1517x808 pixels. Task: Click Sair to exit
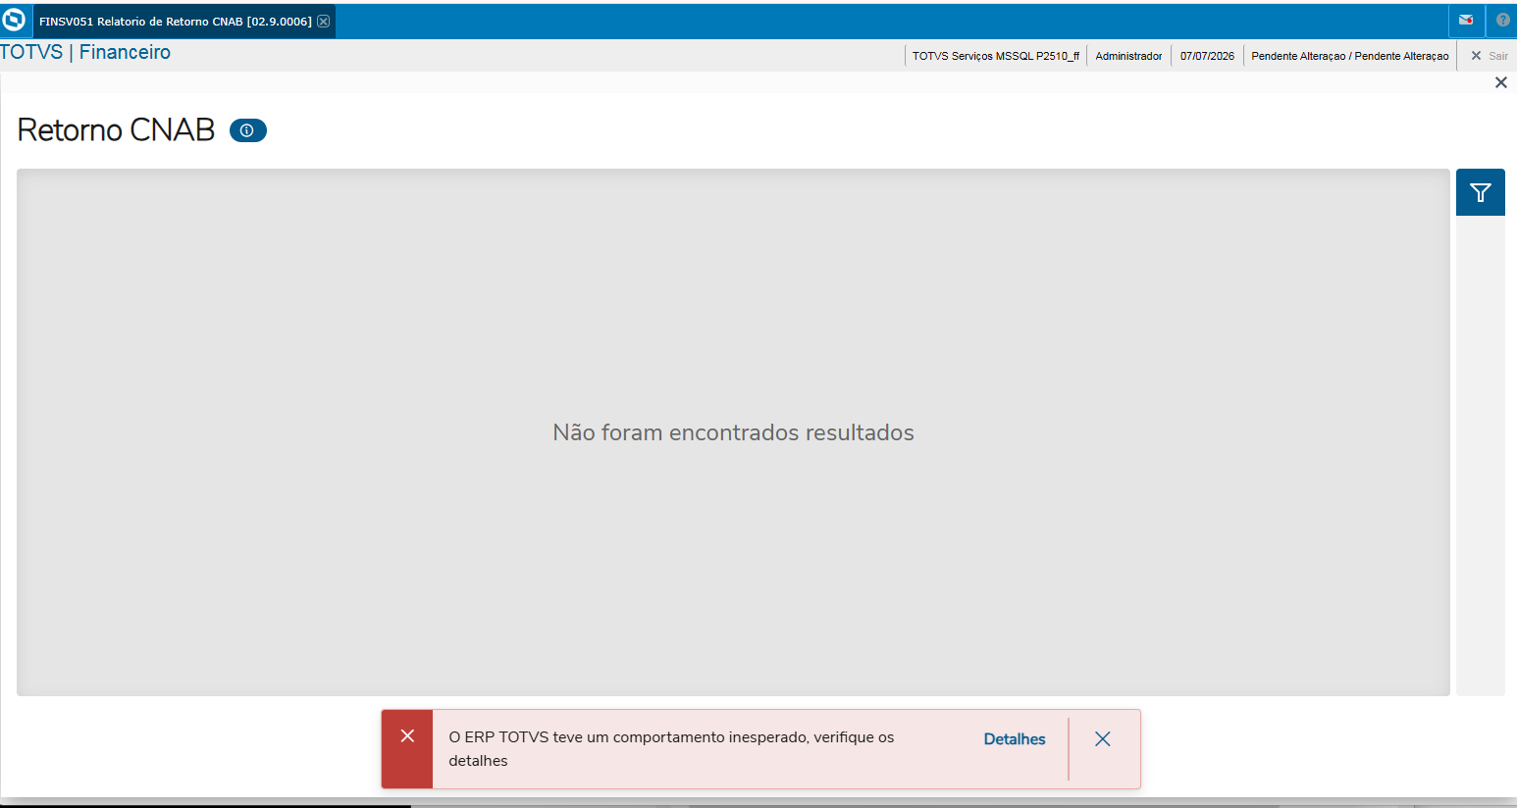pos(1489,56)
